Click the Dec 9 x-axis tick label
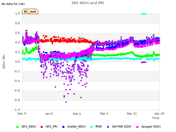 (22, 114)
